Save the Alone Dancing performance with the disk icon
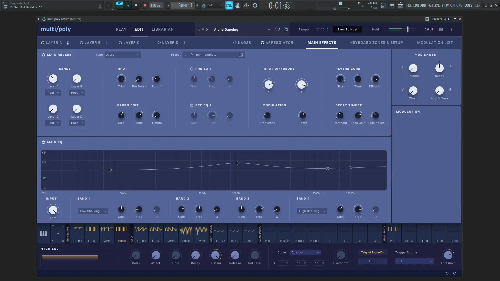Screen dimensions: 500x281 pyautogui.click(x=286, y=29)
